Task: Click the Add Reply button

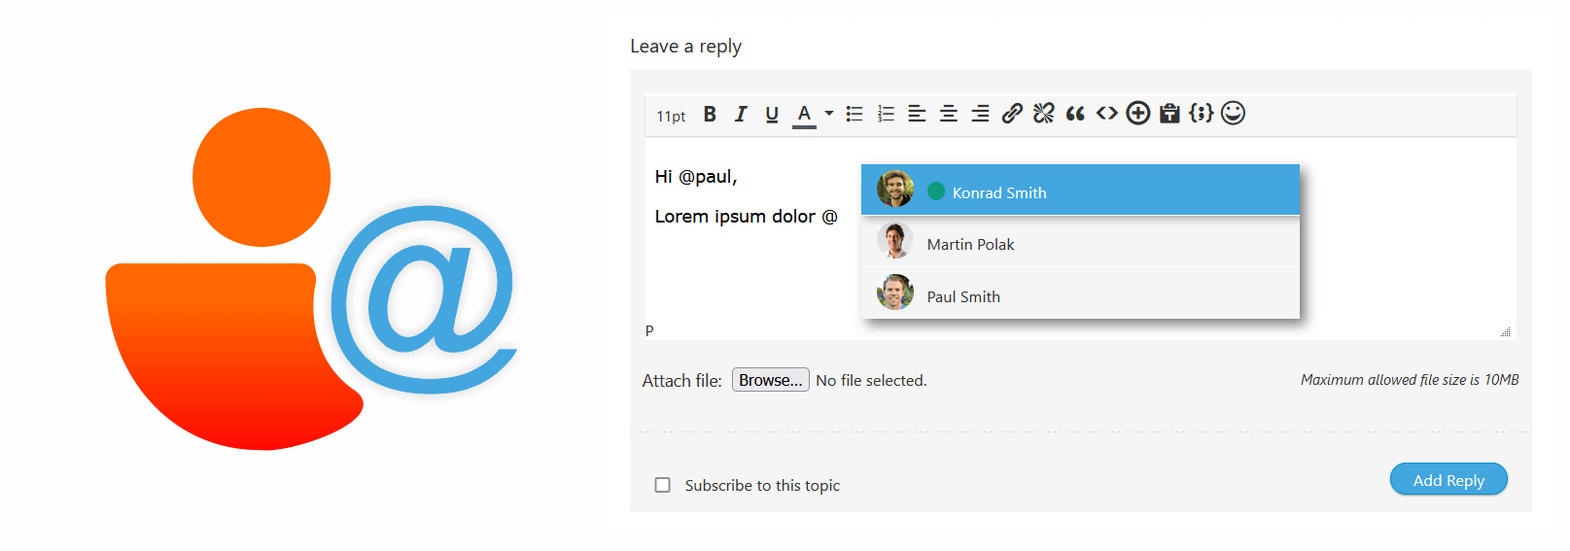Action: [1448, 480]
